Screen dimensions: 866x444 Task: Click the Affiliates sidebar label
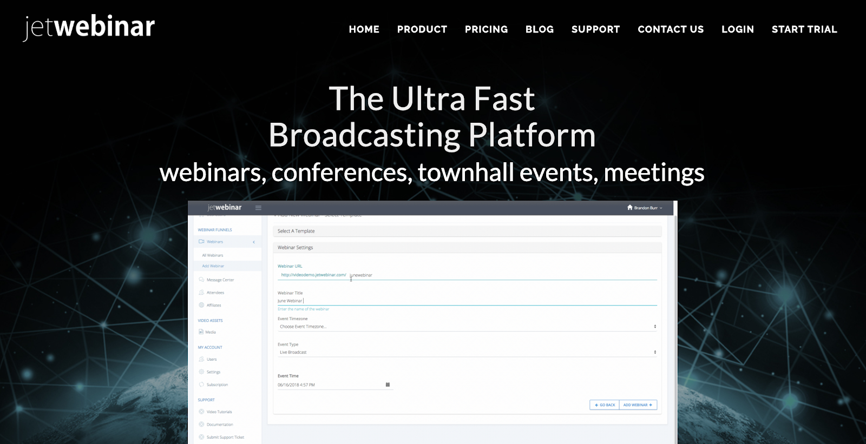click(x=214, y=305)
